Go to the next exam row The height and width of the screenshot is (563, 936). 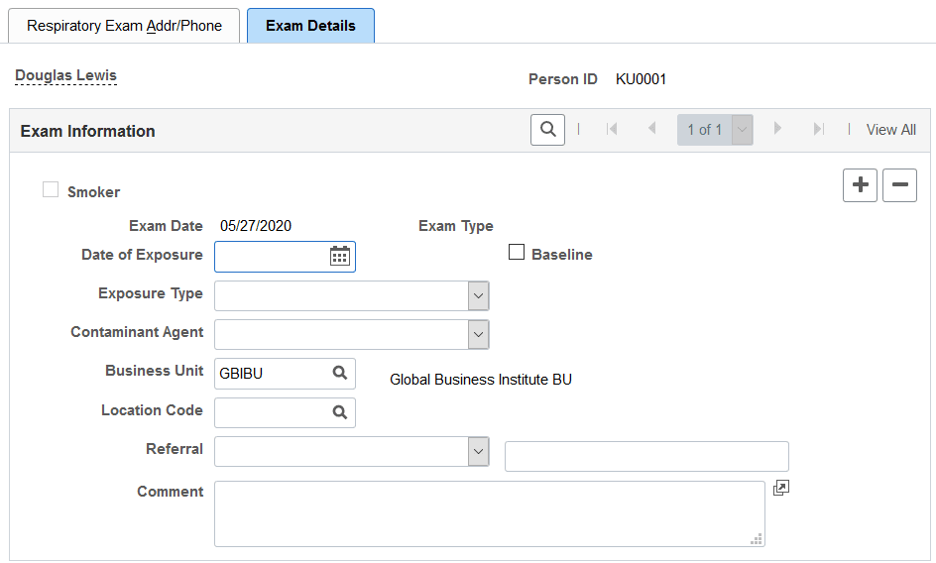tap(778, 130)
